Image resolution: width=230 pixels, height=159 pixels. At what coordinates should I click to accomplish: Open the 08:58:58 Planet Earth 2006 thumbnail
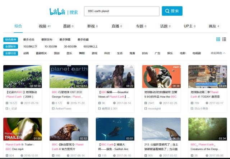22,77
